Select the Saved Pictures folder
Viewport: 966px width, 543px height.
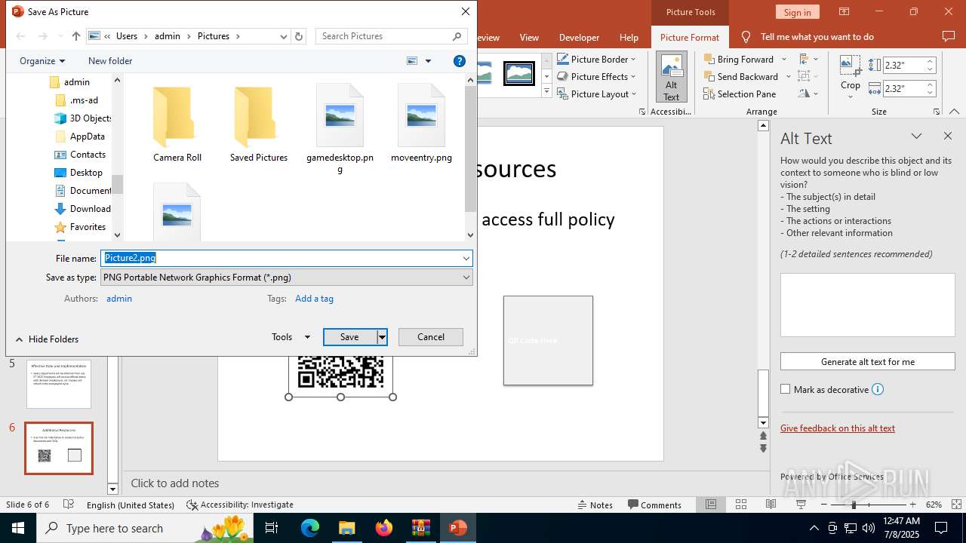(x=259, y=124)
